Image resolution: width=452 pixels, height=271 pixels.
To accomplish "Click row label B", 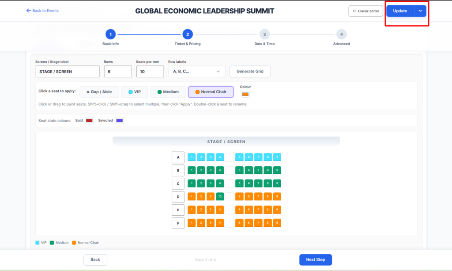I will tap(178, 171).
